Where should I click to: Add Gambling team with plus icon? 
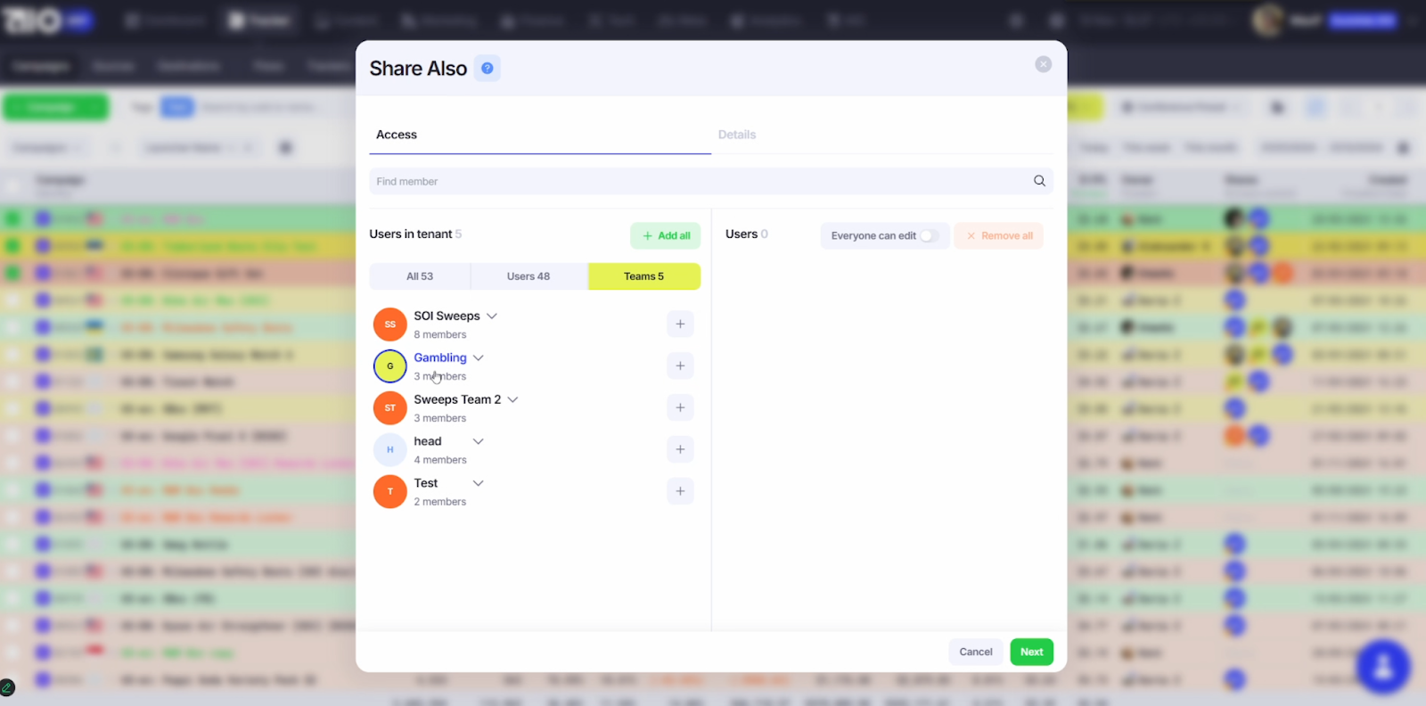[680, 366]
